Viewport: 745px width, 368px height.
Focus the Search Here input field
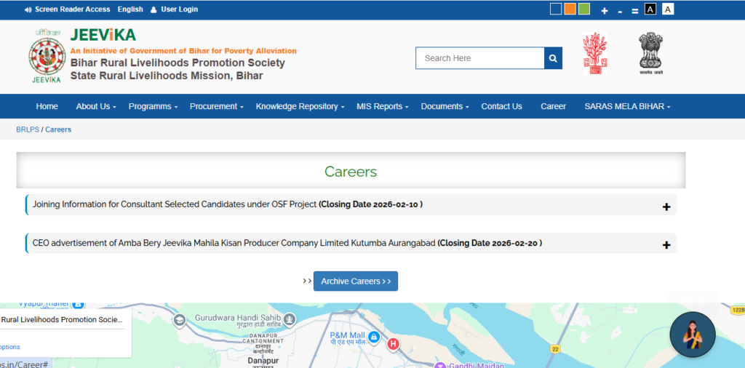pyautogui.click(x=480, y=58)
